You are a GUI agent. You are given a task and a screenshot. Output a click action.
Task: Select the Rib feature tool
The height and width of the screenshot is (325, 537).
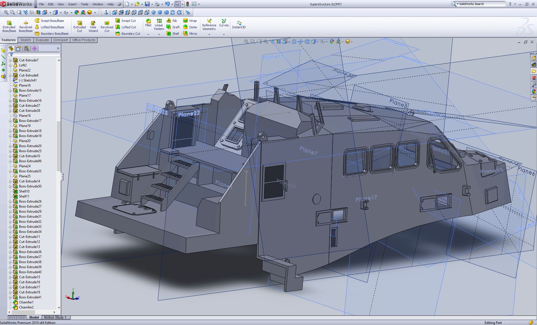pyautogui.click(x=172, y=21)
